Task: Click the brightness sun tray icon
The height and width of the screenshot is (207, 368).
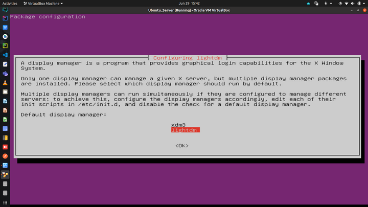Action: 340,3
